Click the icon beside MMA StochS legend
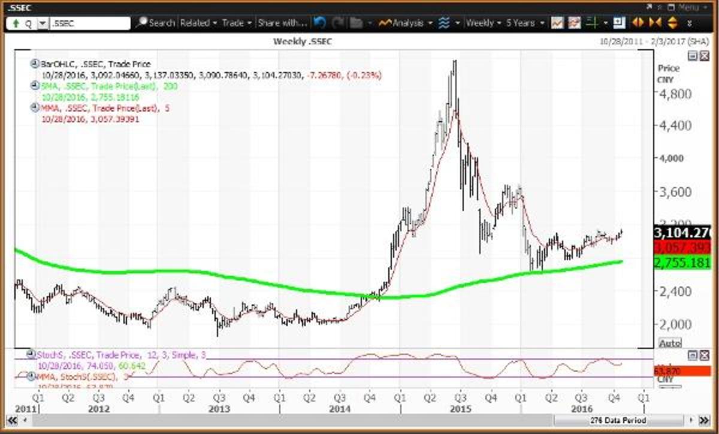 (30, 375)
